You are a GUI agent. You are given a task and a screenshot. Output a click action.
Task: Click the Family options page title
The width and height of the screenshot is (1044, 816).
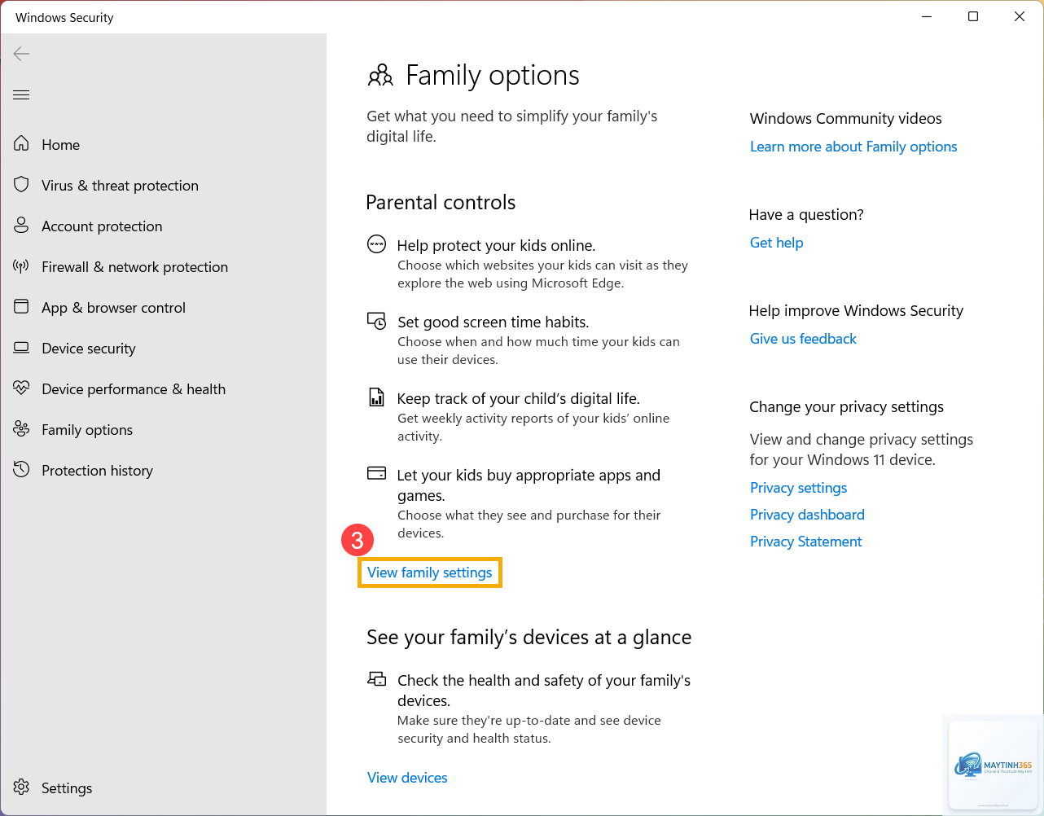493,76
